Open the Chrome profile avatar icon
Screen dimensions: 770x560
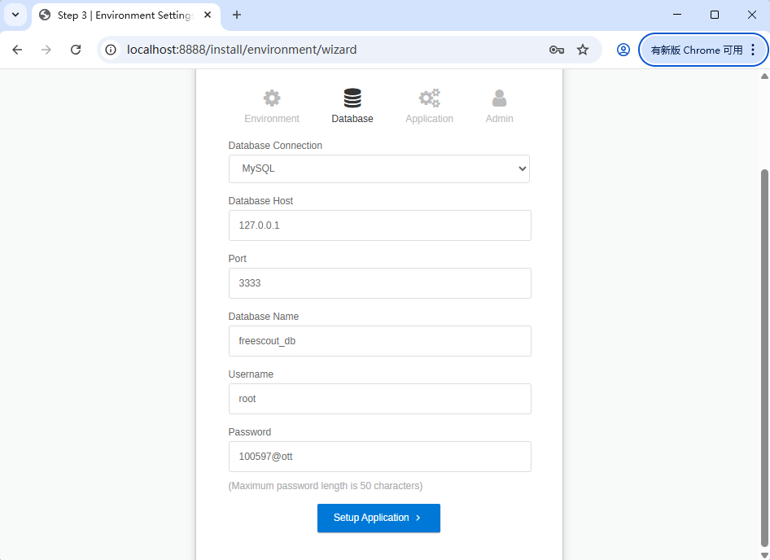623,50
